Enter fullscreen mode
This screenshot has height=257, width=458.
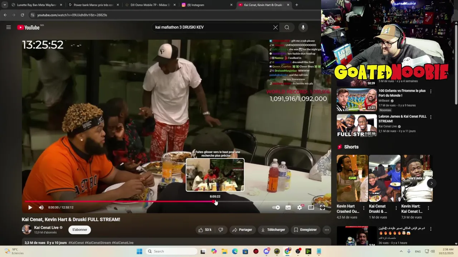(322, 207)
